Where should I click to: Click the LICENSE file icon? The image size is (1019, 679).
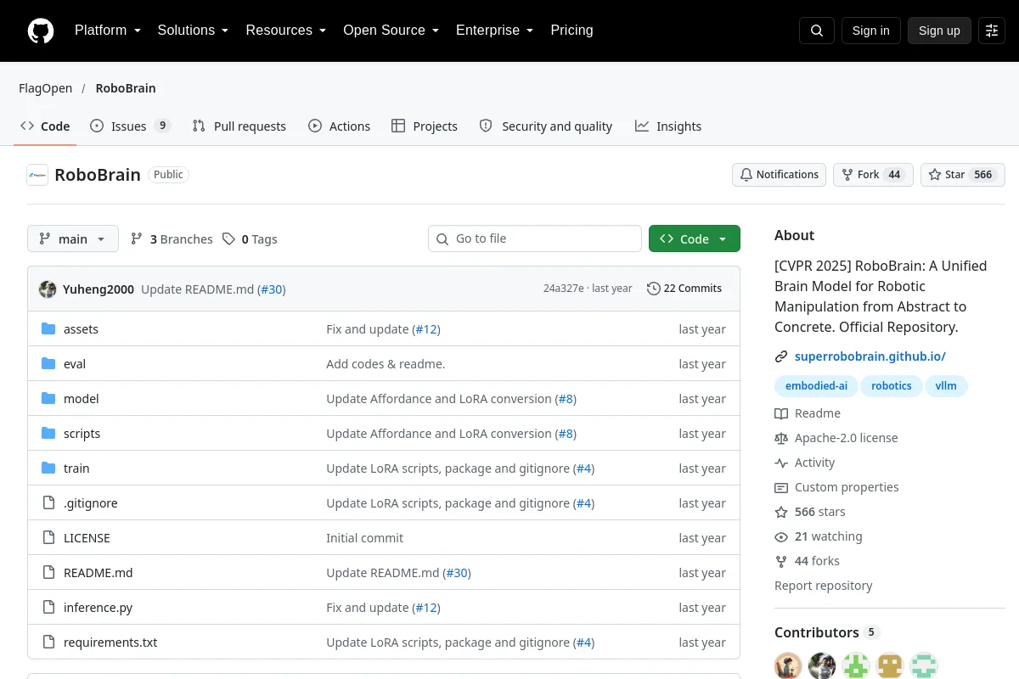coord(48,538)
